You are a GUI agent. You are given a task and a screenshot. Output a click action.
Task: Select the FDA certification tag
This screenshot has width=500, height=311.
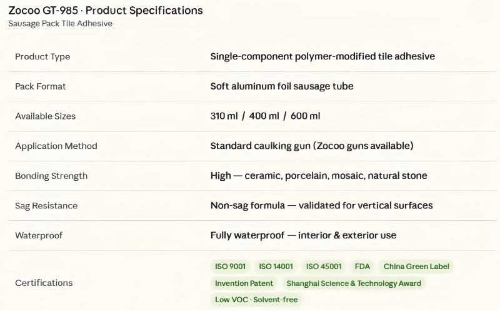pyautogui.click(x=362, y=267)
